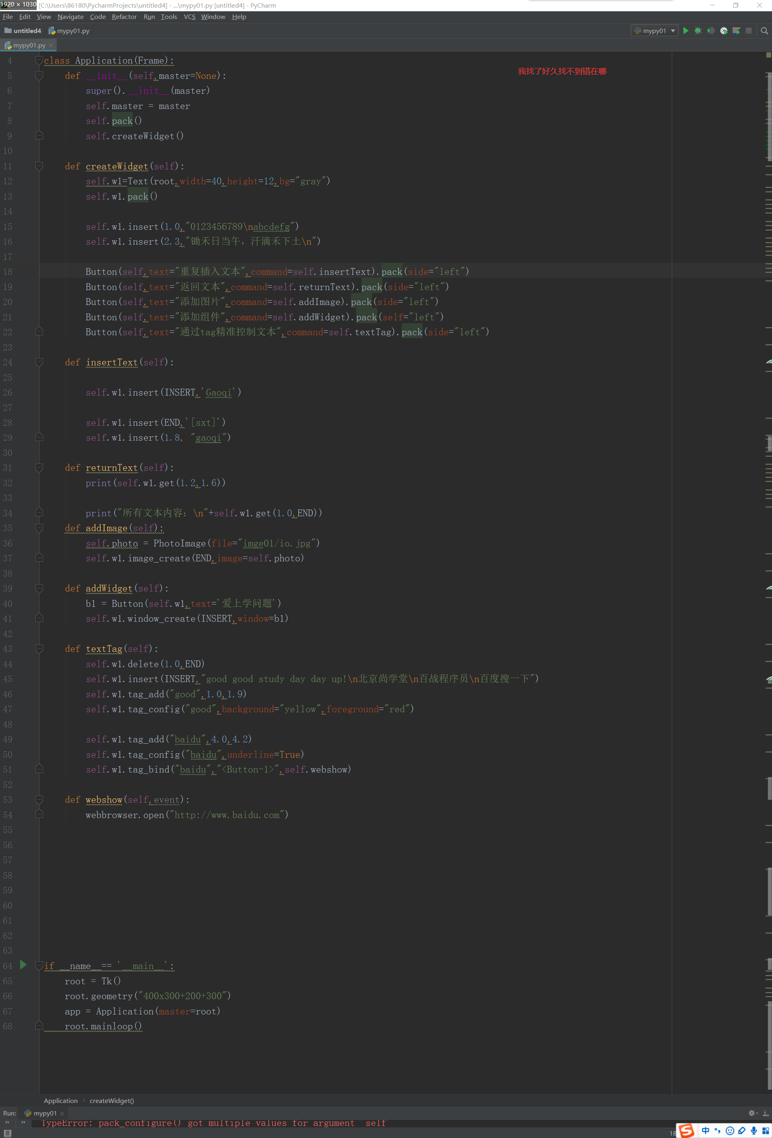Open the Tools menu
Viewport: 772px width, 1138px height.
click(x=169, y=16)
